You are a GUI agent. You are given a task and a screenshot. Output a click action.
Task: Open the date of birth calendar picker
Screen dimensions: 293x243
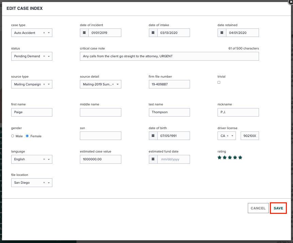click(x=153, y=136)
